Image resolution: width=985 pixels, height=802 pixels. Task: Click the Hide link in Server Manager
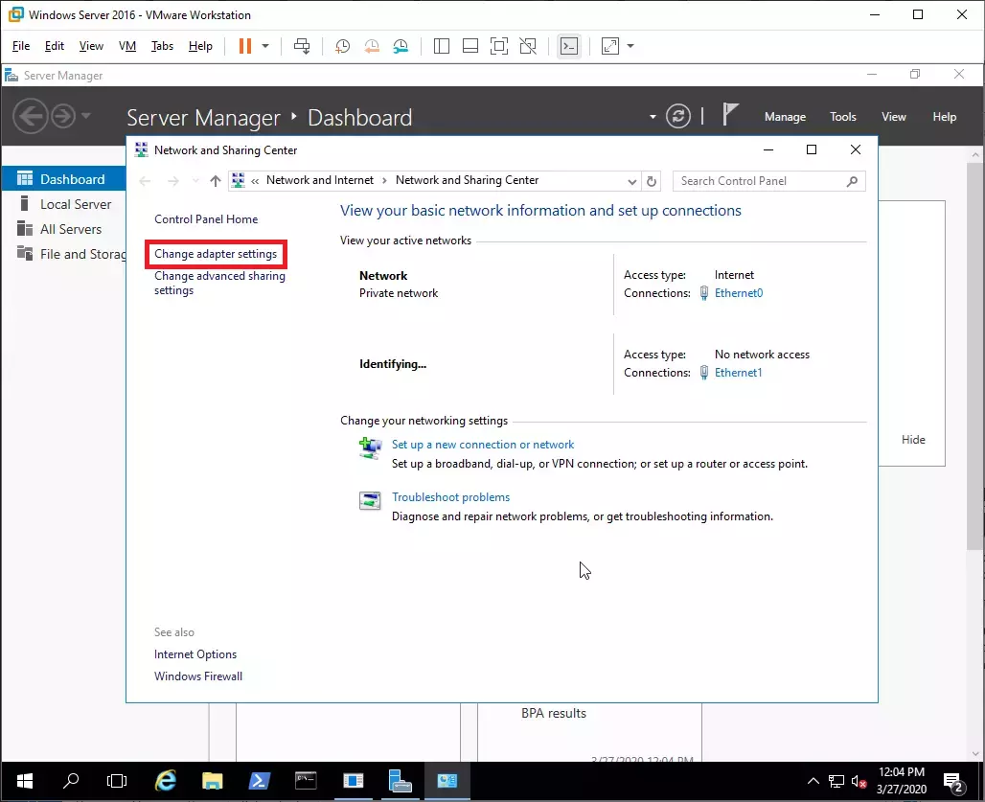coord(913,440)
